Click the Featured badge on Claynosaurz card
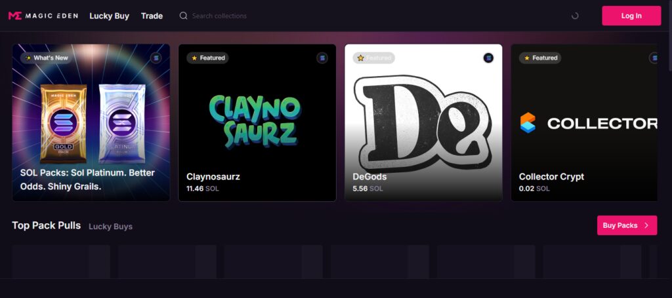This screenshot has width=672, height=298. point(207,58)
